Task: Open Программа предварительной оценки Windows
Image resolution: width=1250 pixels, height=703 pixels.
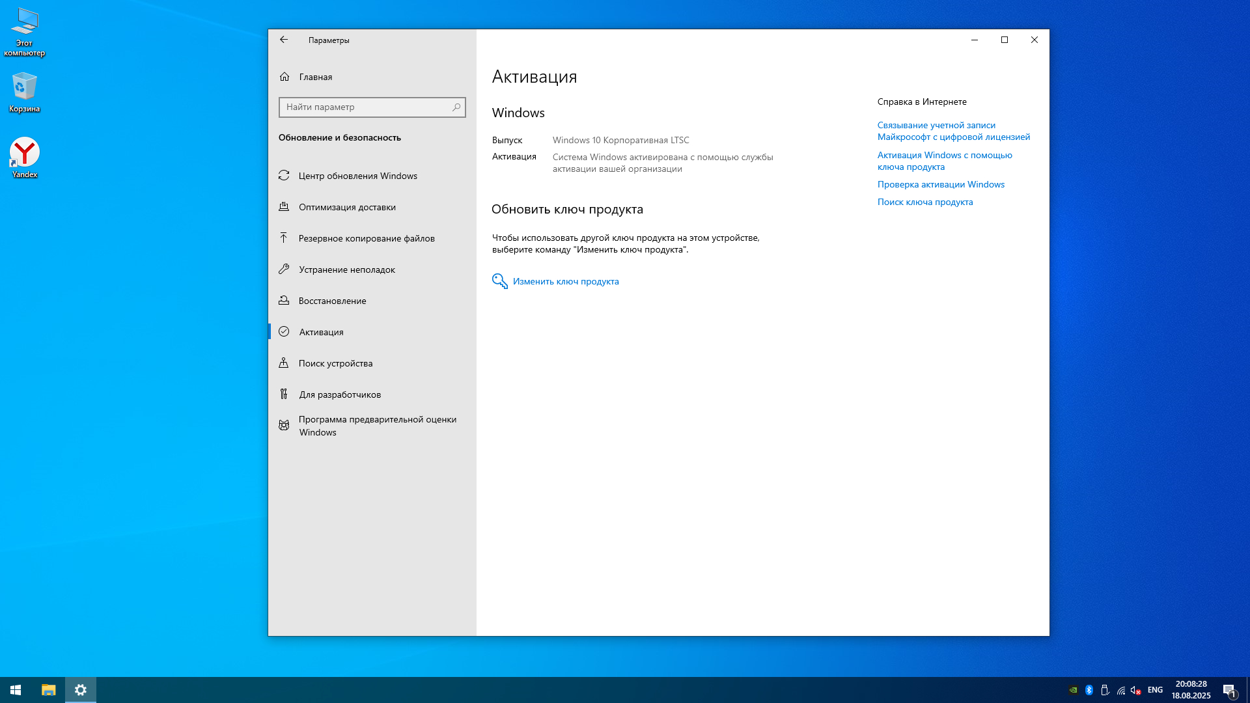Action: (377, 426)
